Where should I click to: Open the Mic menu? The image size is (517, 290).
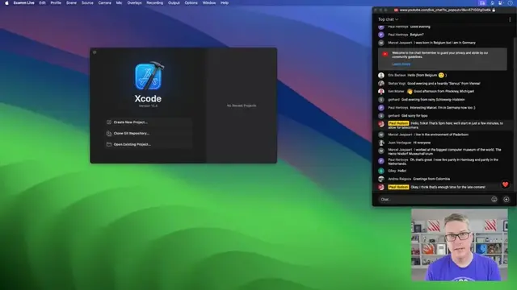(x=119, y=3)
